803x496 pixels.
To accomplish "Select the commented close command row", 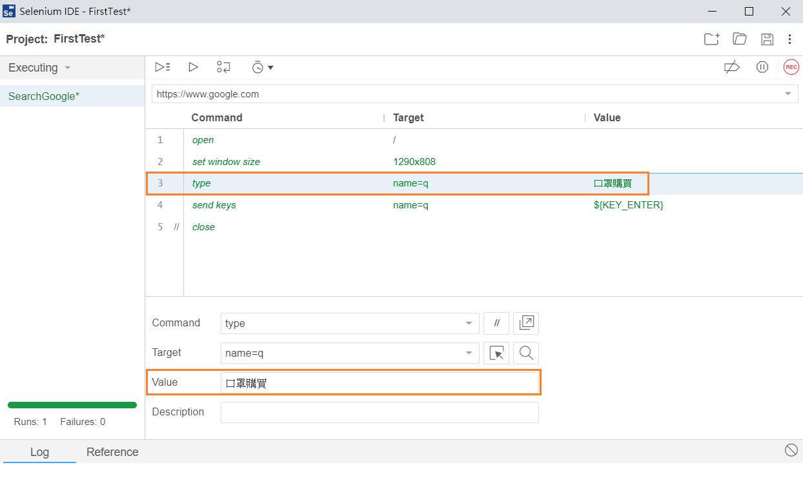I will pos(474,227).
